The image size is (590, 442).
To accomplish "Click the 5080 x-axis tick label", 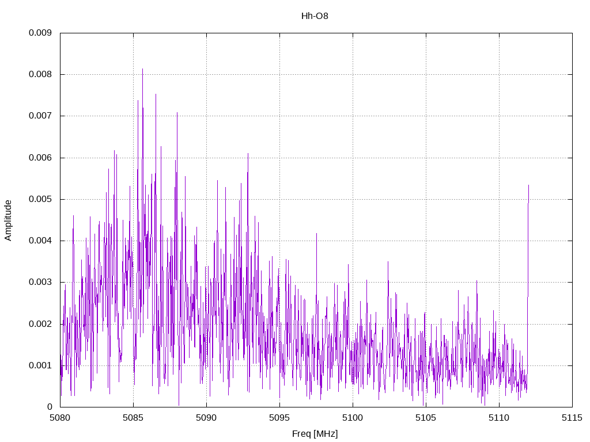I will pyautogui.click(x=60, y=418).
